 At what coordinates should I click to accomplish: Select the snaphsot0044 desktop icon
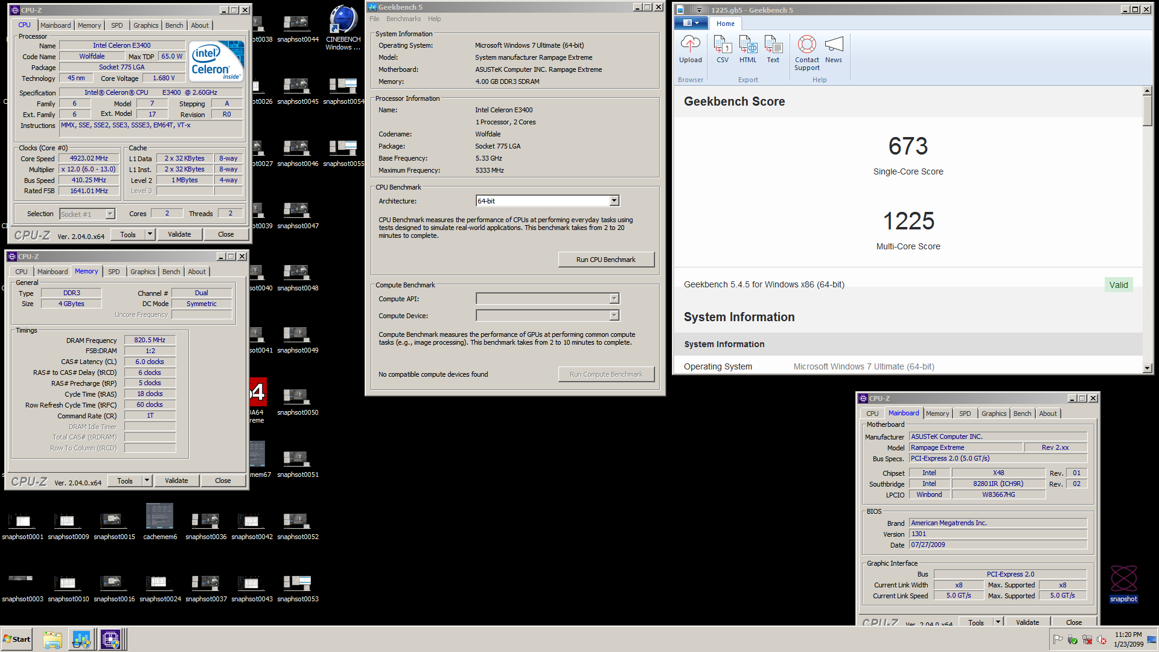[298, 29]
